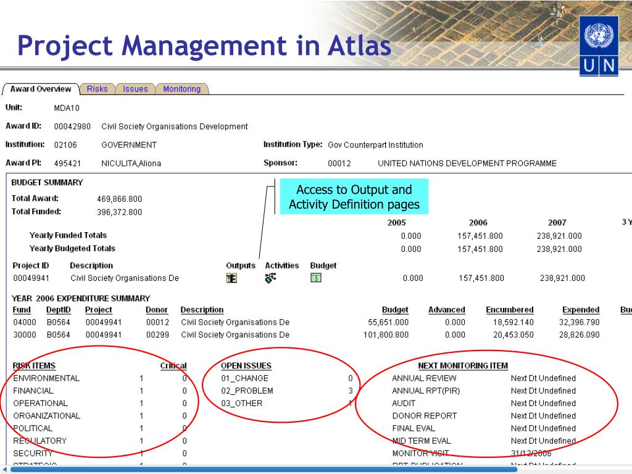Open the Outputs definition icon
Viewport: 632px width, 474px height.
coord(232,278)
